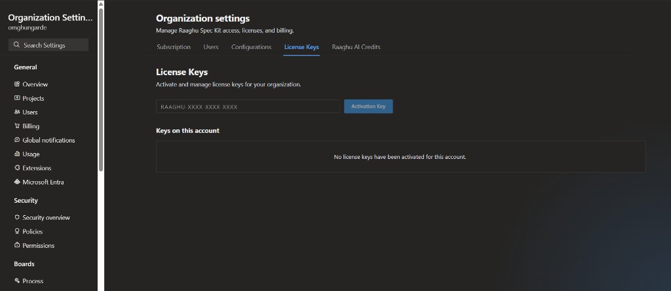
Task: Click the Extensions puzzle icon
Action: click(17, 168)
